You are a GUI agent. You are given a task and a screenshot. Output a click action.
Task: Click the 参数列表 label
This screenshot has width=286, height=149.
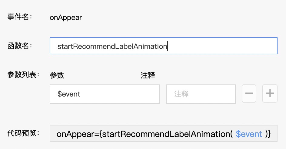point(23,75)
